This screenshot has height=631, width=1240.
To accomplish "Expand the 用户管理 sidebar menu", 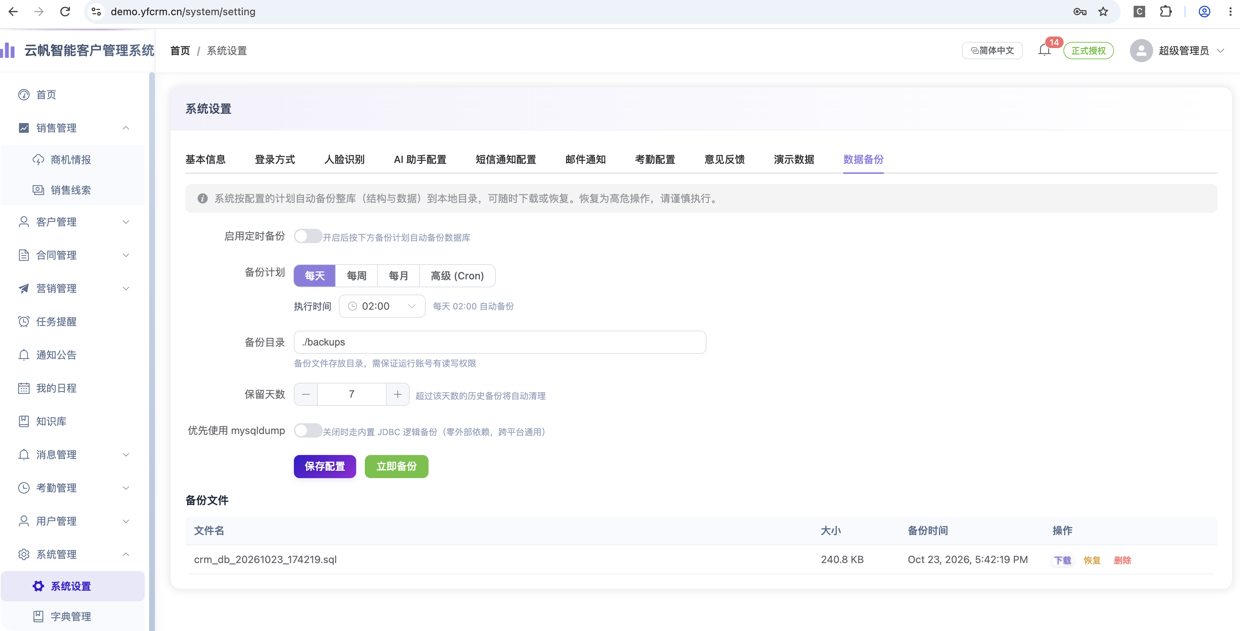I will (126, 521).
